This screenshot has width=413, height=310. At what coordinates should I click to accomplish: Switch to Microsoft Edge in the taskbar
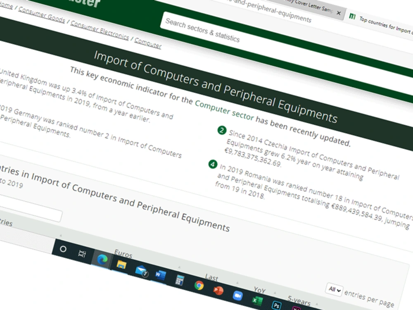click(102, 260)
